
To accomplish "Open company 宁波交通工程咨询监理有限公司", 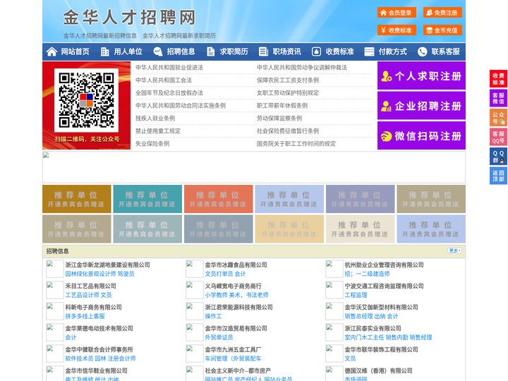I will coord(384,286).
